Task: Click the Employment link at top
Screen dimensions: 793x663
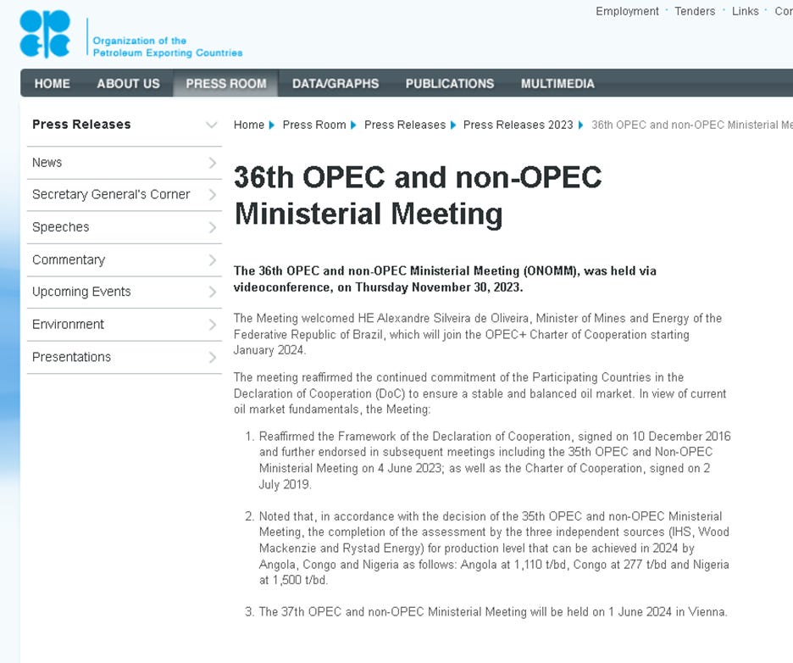Action: 627,11
